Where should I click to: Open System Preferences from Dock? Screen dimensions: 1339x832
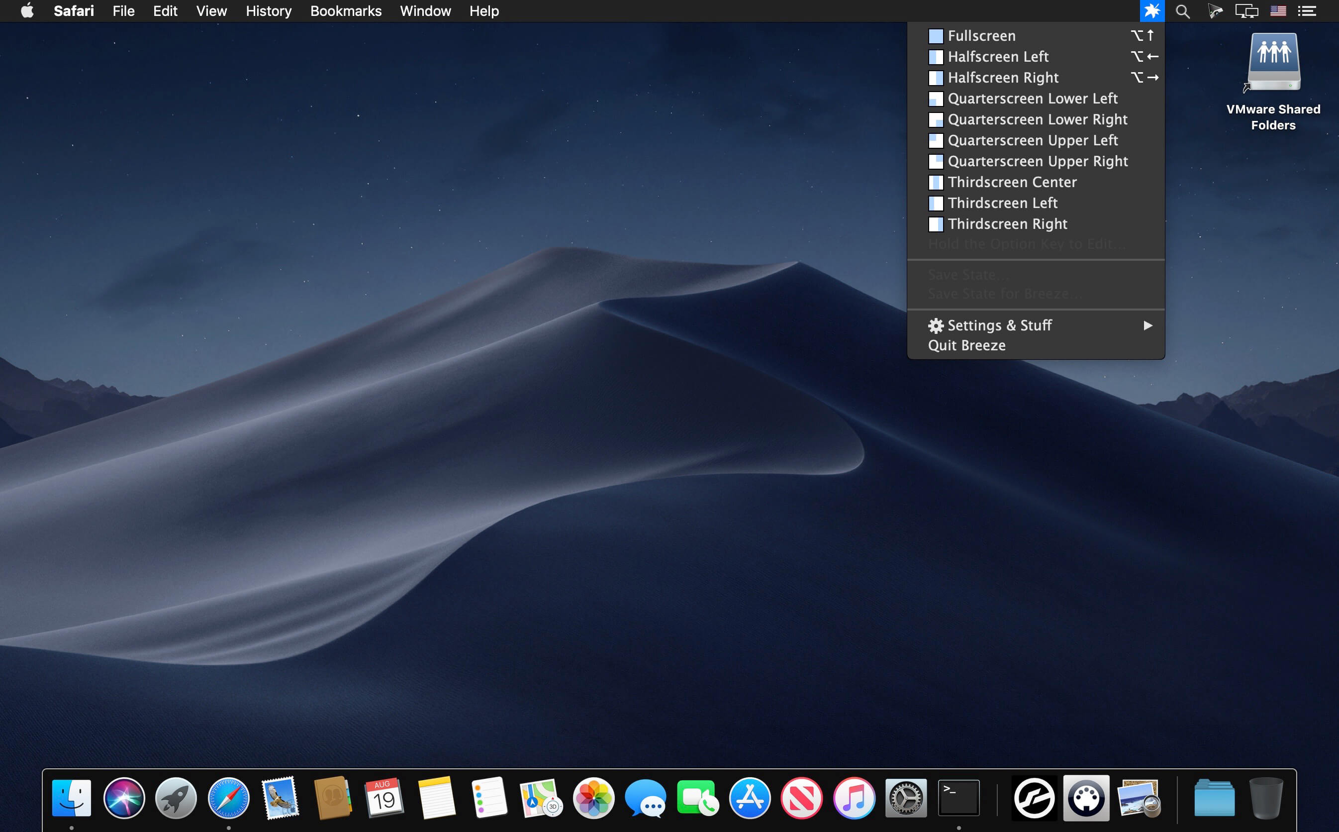[905, 799]
